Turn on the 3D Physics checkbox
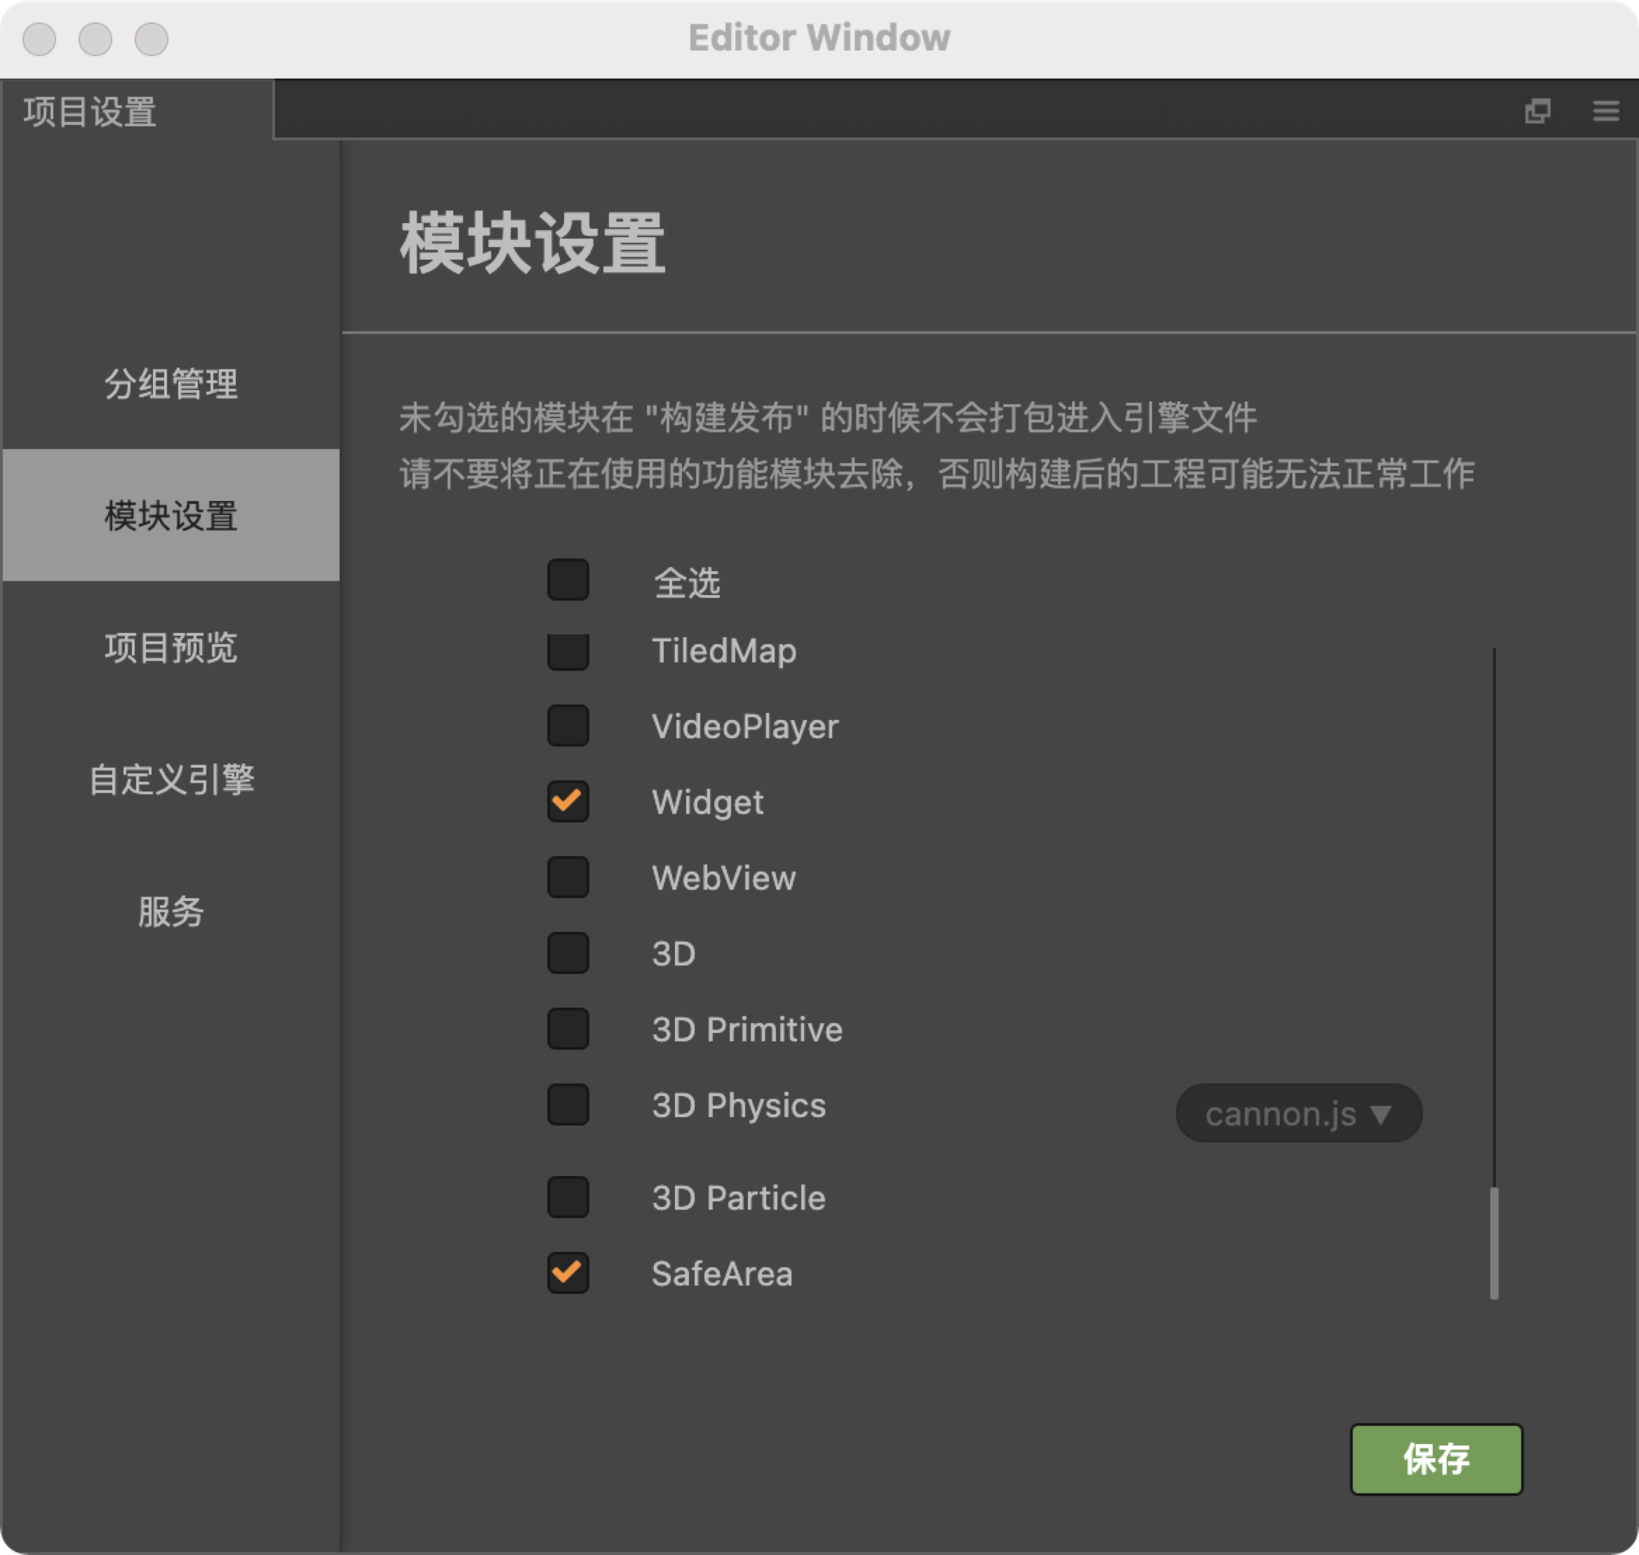The image size is (1639, 1555). pyautogui.click(x=568, y=1104)
